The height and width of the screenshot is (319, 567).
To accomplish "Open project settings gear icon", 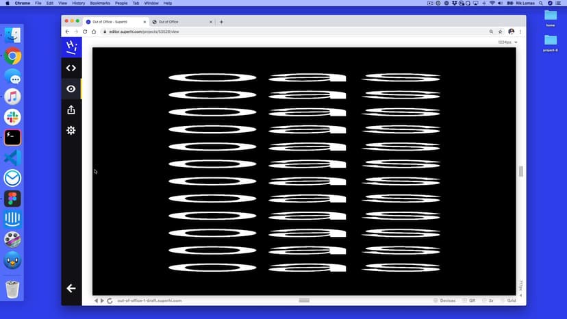I will click(71, 130).
